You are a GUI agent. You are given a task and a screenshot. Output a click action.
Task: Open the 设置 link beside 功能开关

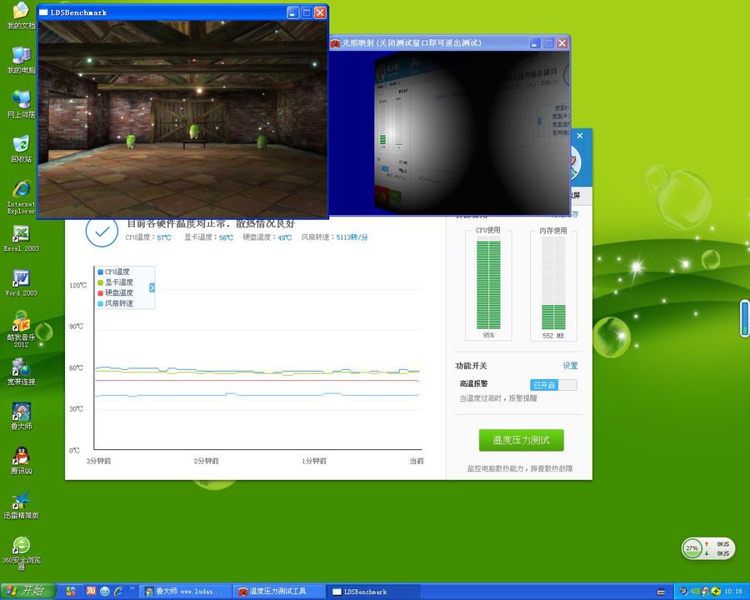[x=570, y=366]
